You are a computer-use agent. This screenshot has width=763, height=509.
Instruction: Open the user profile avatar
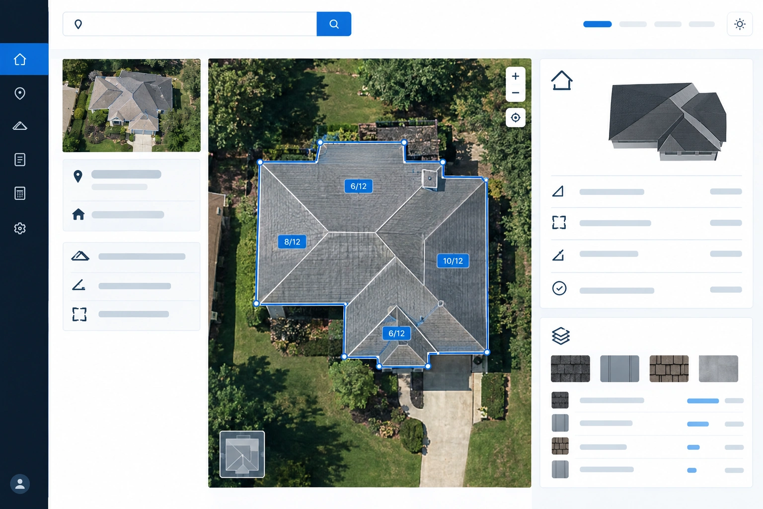tap(20, 484)
